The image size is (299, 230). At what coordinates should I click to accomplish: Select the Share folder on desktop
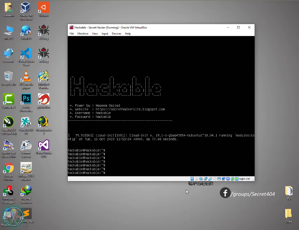tap(289, 216)
